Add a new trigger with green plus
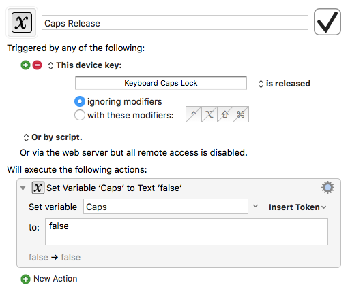Image resolution: width=350 pixels, height=289 pixels. [x=25, y=65]
